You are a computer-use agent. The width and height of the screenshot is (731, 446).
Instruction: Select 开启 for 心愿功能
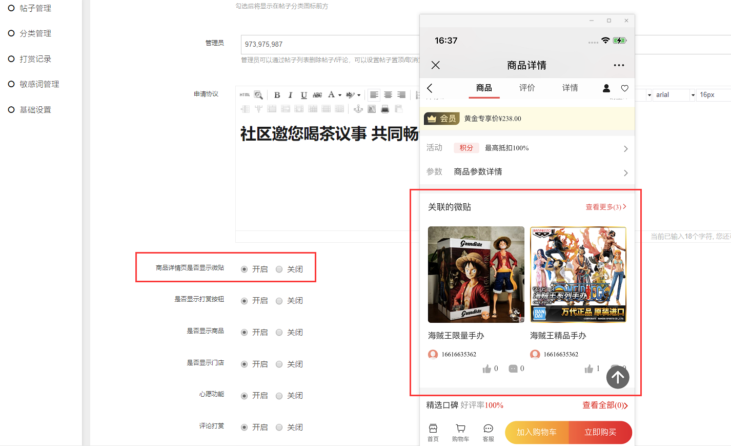(245, 396)
